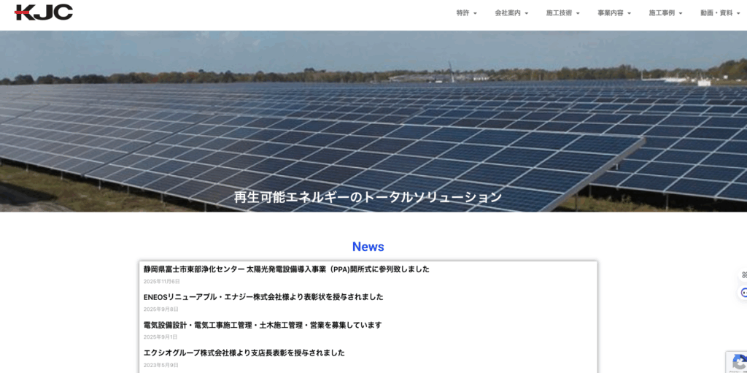Open the ENEOSリニューアブル・エナジー award news
747x373 pixels.
(x=263, y=297)
